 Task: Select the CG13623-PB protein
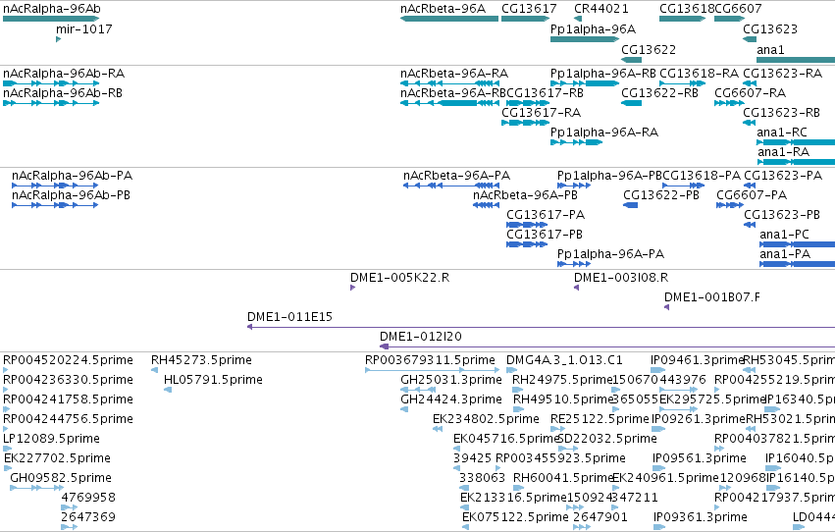point(750,225)
